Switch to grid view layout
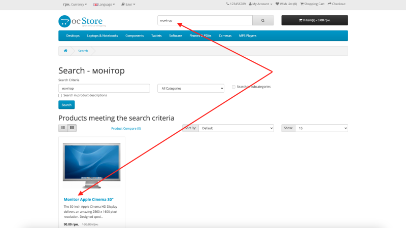Screen dimensions: 406x228 tap(72, 128)
